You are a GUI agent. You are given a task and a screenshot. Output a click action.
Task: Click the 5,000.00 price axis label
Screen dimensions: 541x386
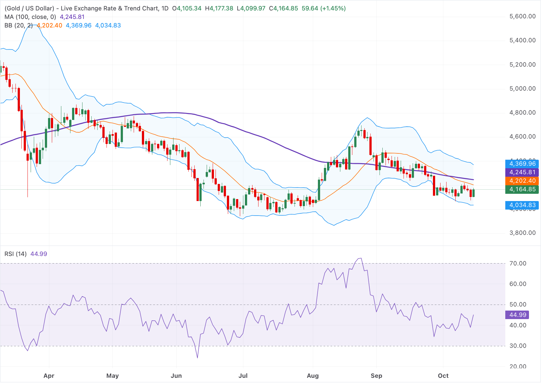click(522, 88)
